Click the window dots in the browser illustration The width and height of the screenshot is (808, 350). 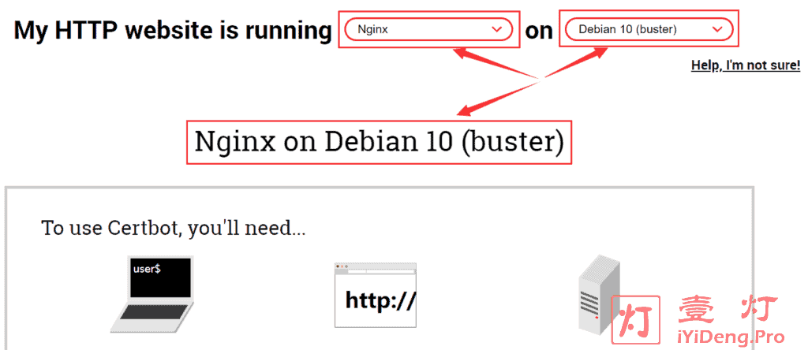point(342,266)
